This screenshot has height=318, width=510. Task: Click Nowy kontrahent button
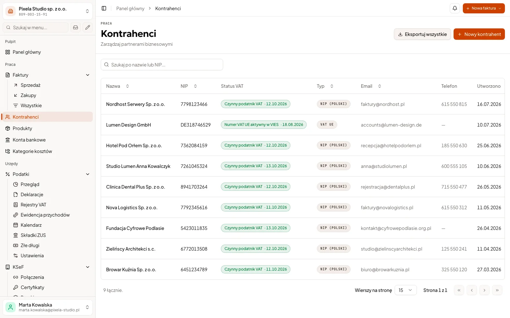click(x=479, y=34)
